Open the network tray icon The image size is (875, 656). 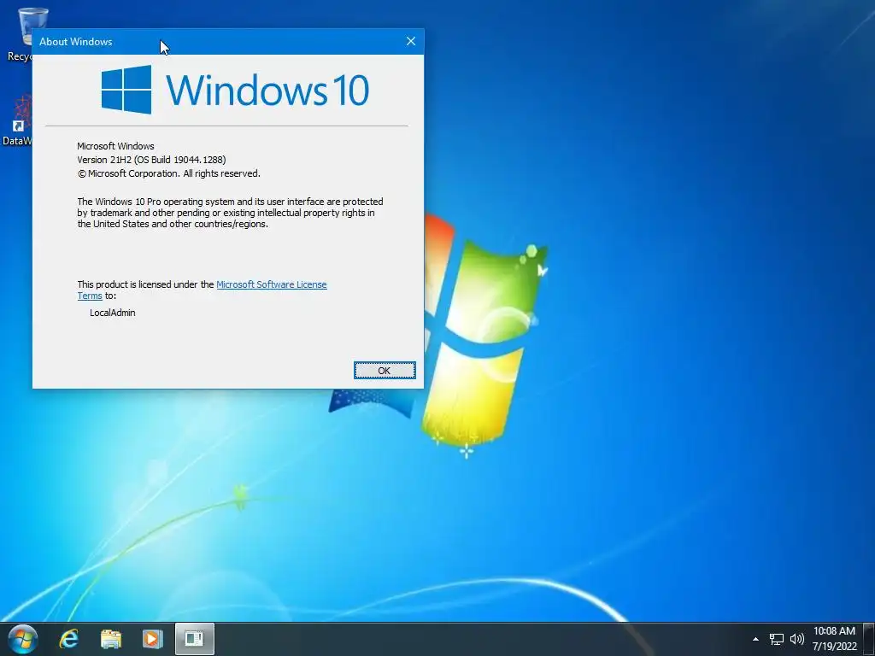(776, 639)
